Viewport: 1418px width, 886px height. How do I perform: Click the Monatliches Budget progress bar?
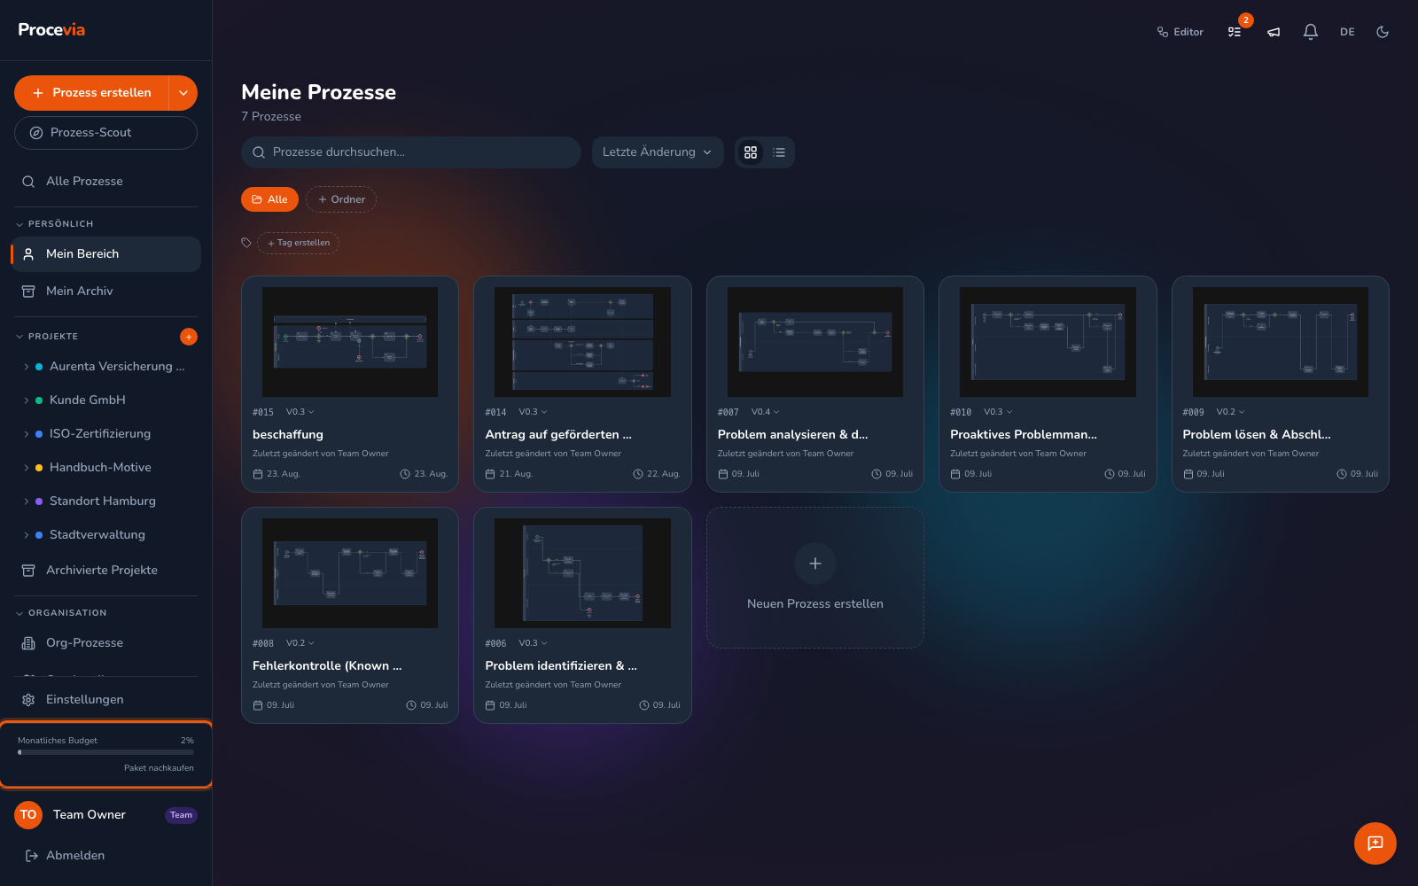105,752
